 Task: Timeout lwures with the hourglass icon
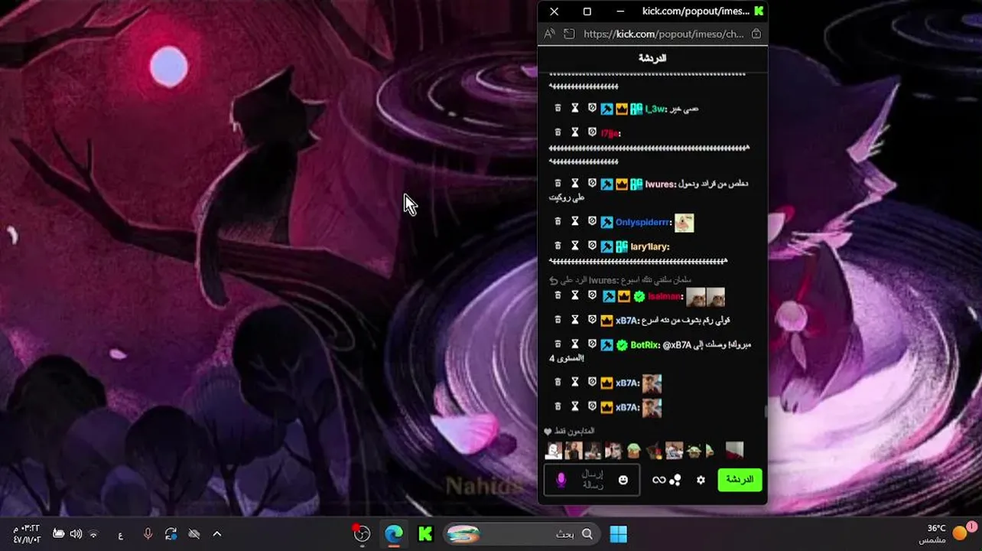coord(575,184)
